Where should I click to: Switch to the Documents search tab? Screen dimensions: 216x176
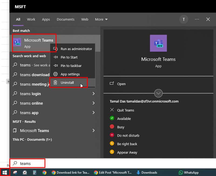65,19
